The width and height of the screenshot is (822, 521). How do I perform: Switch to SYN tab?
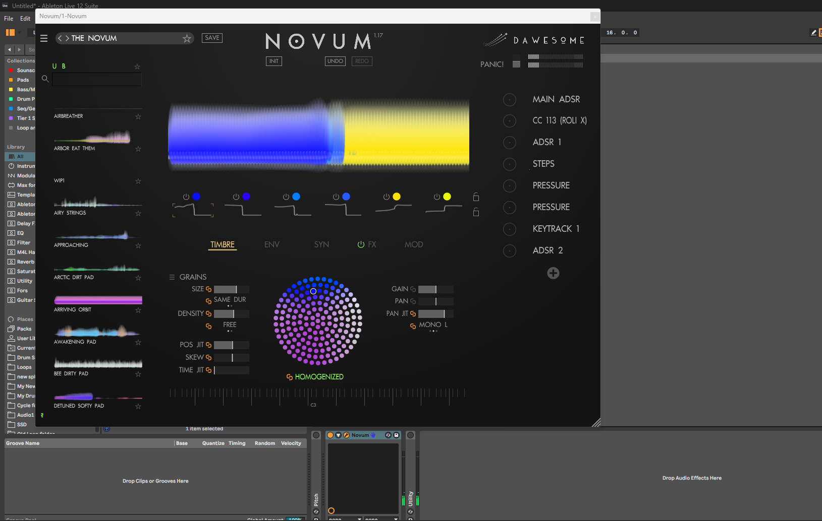tap(321, 245)
